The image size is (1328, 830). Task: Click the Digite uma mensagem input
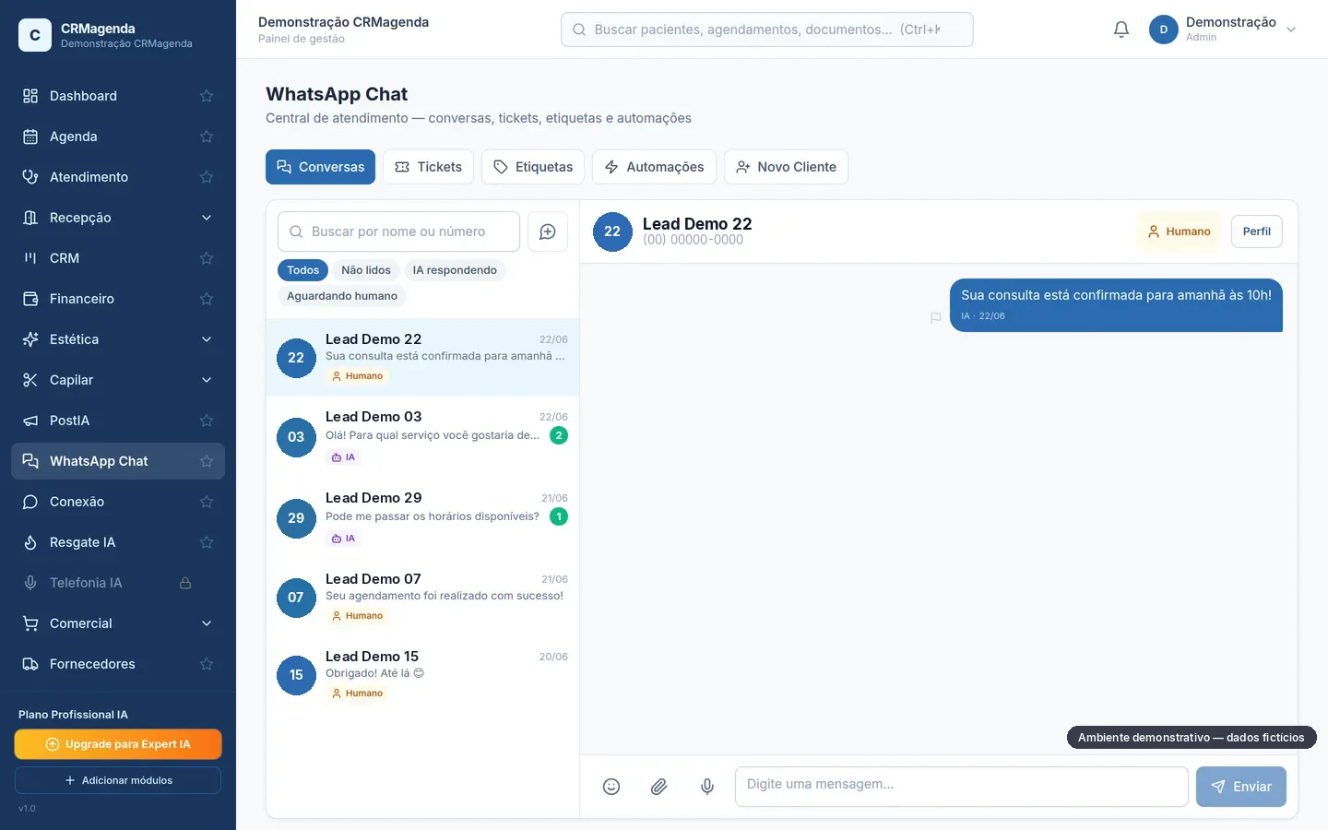point(961,787)
